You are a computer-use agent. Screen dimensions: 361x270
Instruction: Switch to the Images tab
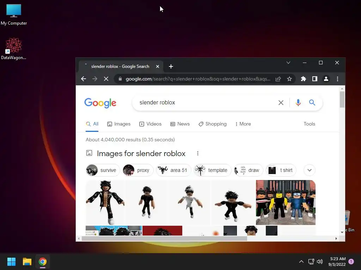click(x=119, y=124)
